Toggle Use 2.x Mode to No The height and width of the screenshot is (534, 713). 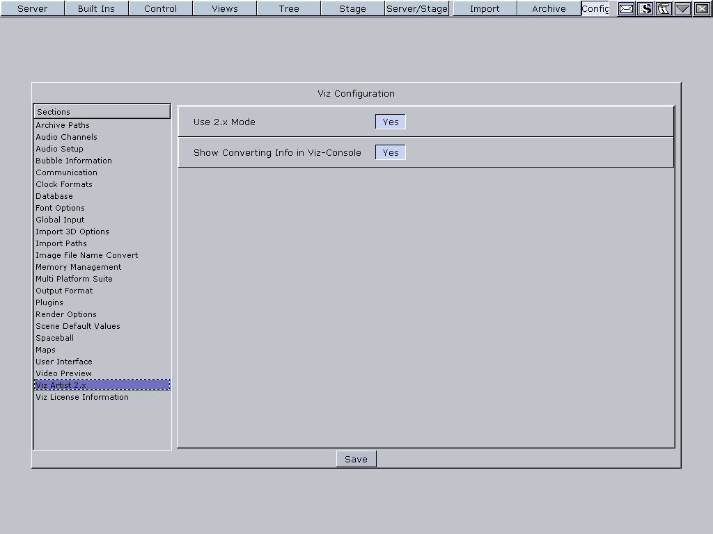coord(390,121)
